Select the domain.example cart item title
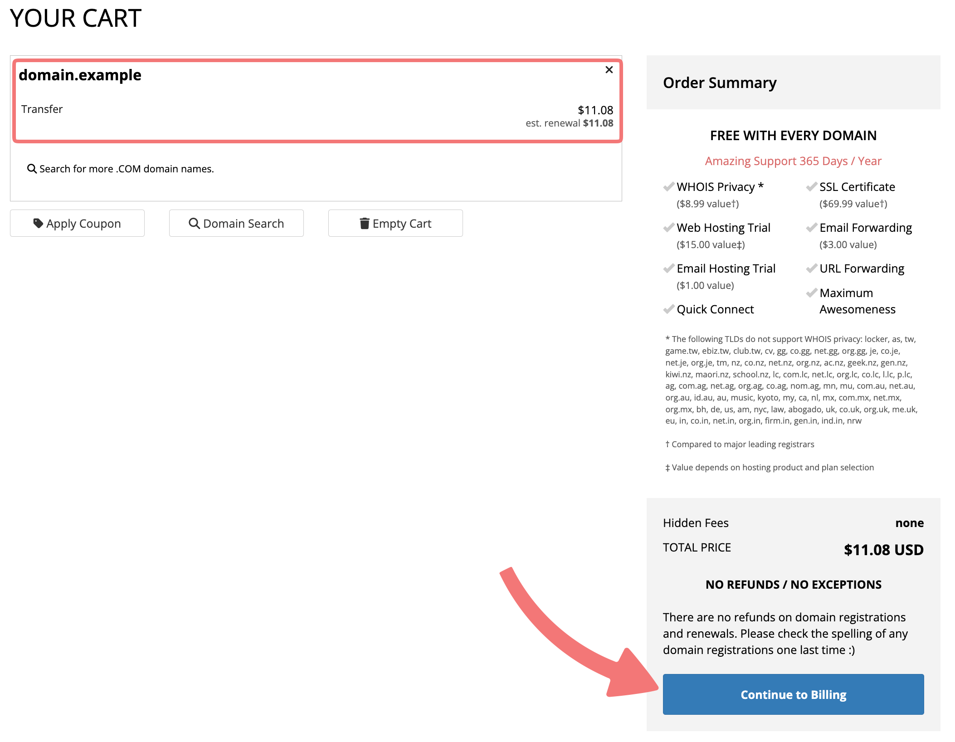 point(80,75)
